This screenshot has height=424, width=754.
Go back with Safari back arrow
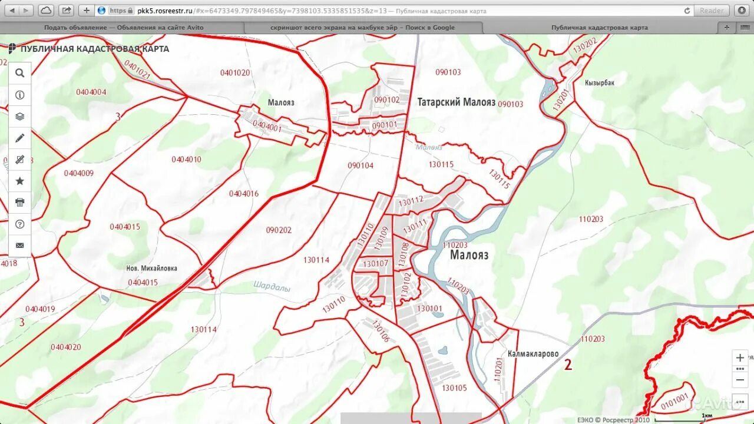pyautogui.click(x=11, y=11)
